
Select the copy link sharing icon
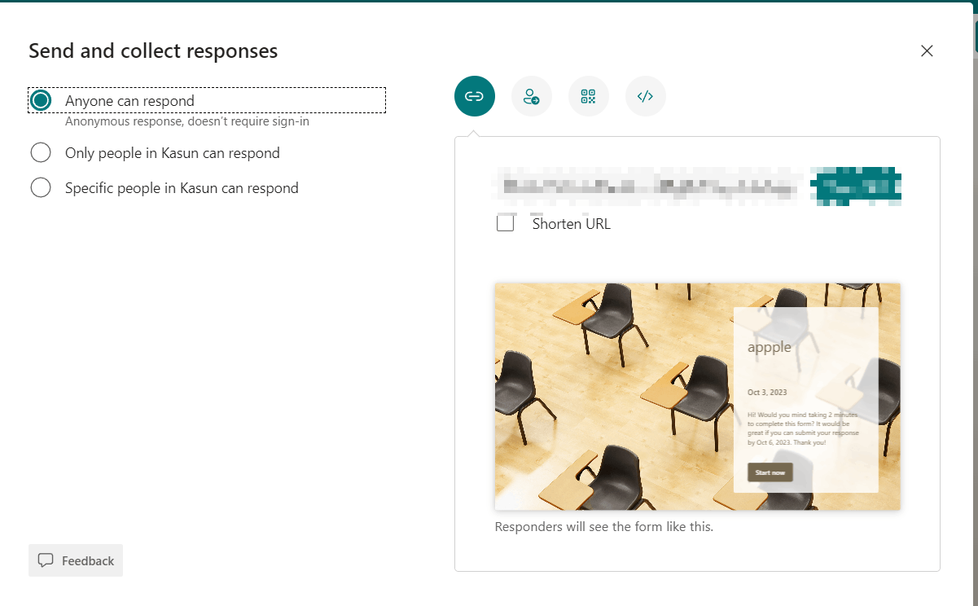tap(475, 96)
